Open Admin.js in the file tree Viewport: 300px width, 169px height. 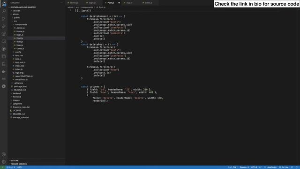pos(21,28)
